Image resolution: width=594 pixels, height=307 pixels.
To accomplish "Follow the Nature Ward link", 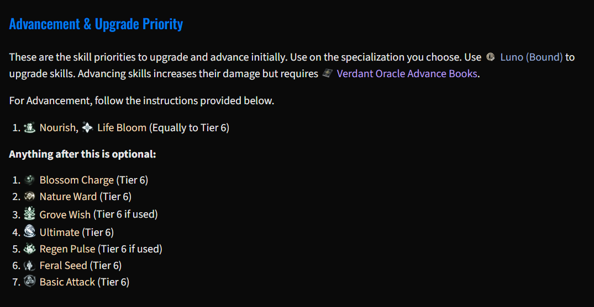I will (x=68, y=197).
